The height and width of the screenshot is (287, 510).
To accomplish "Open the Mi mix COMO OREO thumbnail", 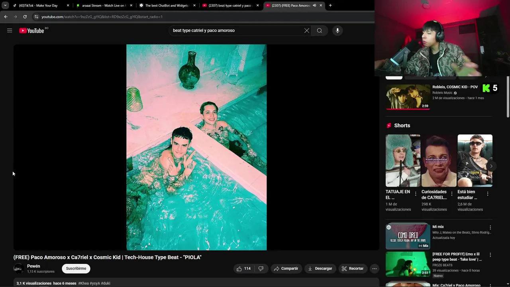I will click(408, 236).
